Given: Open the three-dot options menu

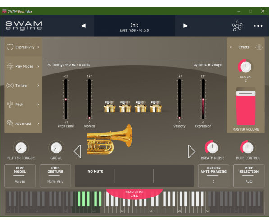Looking at the screenshot, I should [258, 26].
